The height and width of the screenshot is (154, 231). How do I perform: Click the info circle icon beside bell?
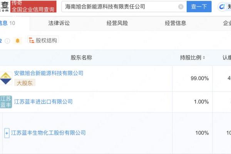pos(7,41)
